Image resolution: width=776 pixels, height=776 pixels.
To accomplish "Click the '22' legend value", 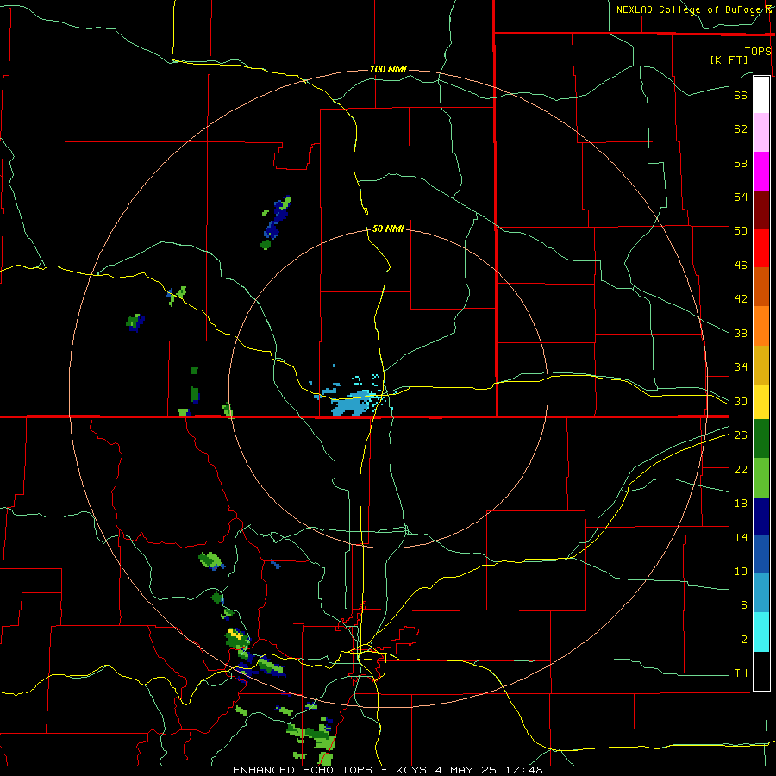I will (741, 470).
